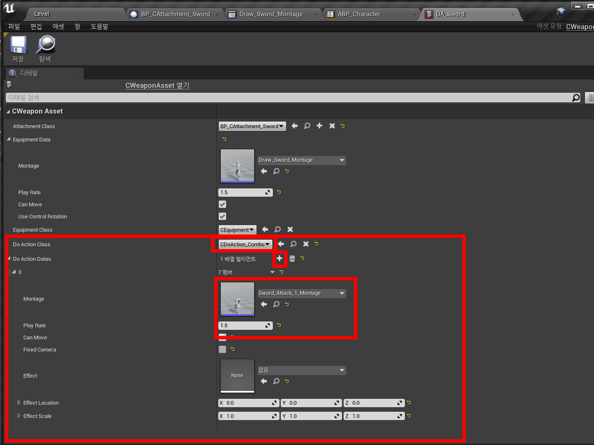Reset Equipment Data to default
This screenshot has width=594, height=445.
click(224, 139)
